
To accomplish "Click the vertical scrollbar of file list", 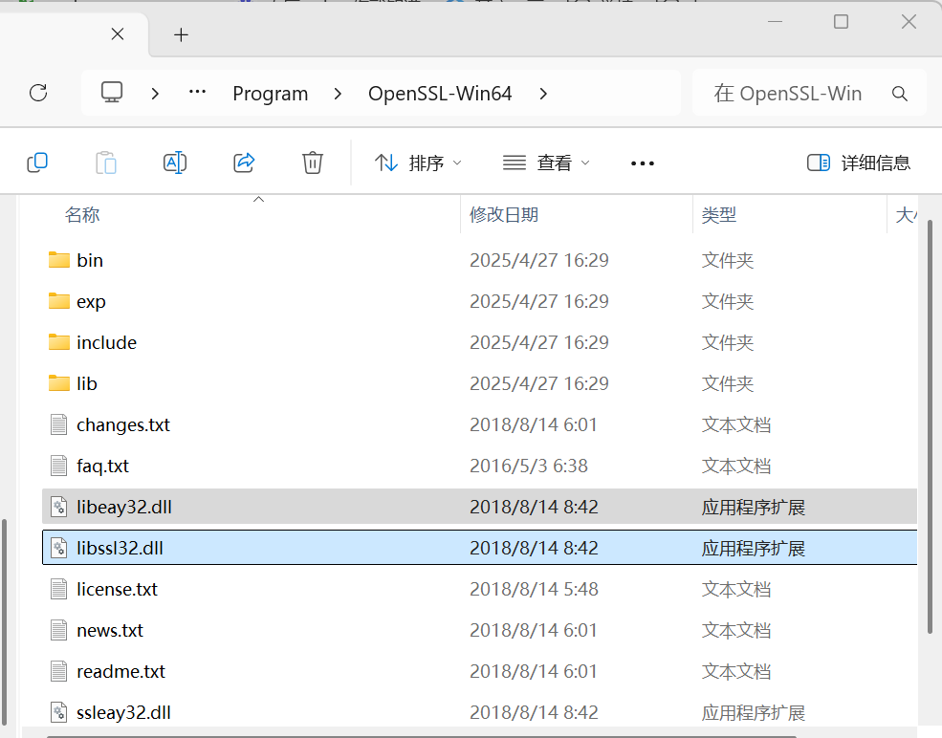I will (x=930, y=426).
